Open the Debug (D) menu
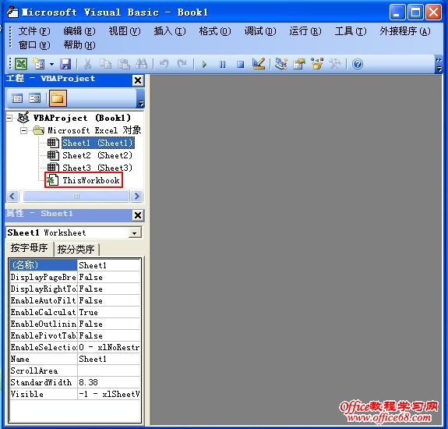 click(x=260, y=31)
